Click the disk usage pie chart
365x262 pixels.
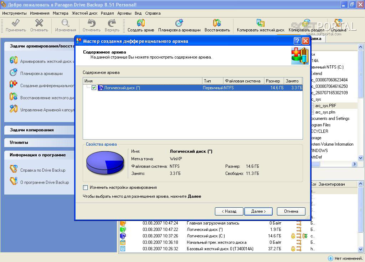pos(105,163)
